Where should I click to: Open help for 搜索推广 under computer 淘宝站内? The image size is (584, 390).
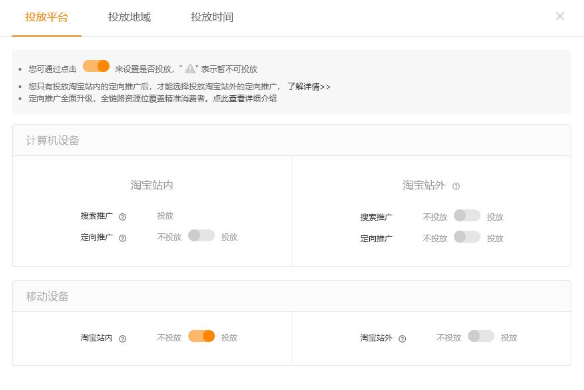point(123,215)
